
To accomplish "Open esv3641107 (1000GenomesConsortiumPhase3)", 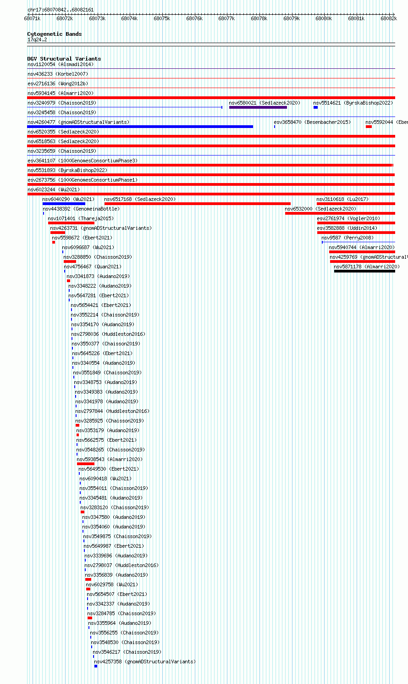I will (x=83, y=161).
